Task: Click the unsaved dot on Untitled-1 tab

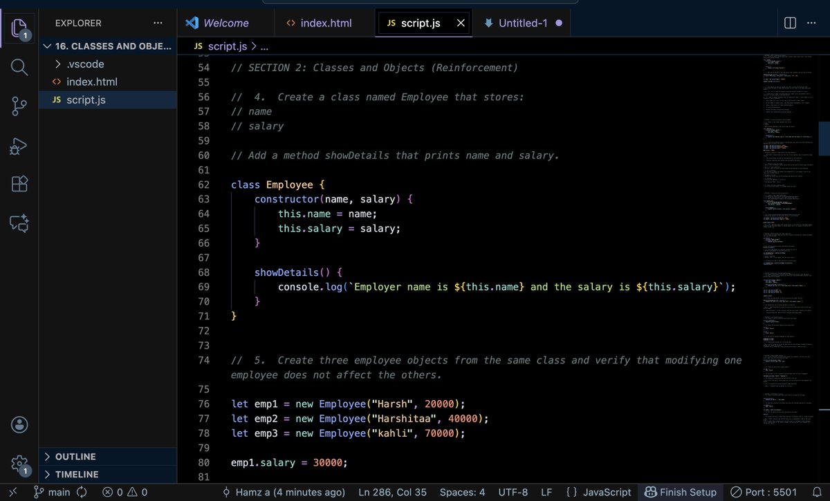Action: [559, 23]
